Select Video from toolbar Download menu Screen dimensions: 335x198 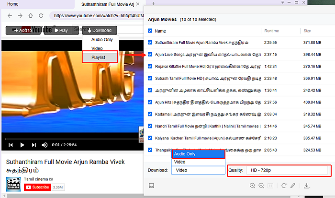point(97,48)
